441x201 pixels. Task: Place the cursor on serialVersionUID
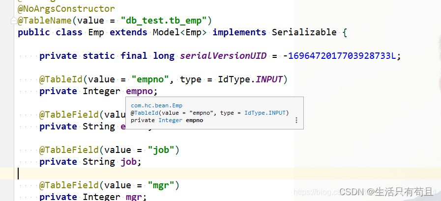(x=223, y=56)
